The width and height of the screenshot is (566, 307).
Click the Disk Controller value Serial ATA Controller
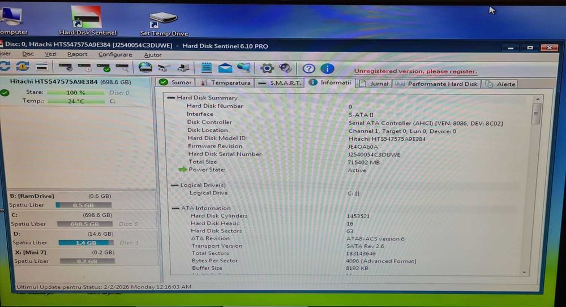pyautogui.click(x=425, y=123)
